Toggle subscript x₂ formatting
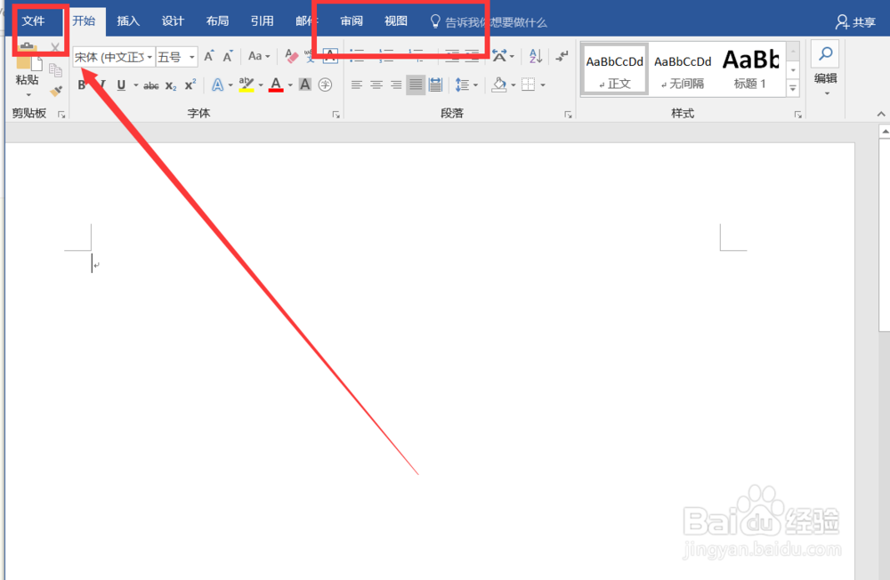Screen dimensions: 890x580 (171, 85)
